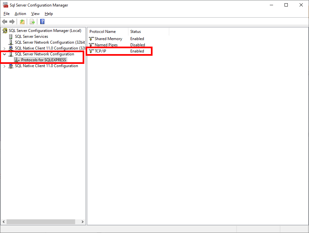
Task: Click the Disabled status of Named Pipes
Action: click(x=138, y=45)
